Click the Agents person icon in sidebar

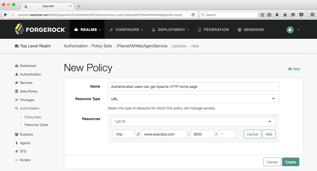tap(17, 143)
